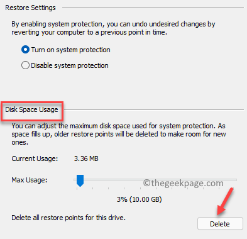
Task: Click the thegeekpage.com watermark
Action: (x=184, y=183)
